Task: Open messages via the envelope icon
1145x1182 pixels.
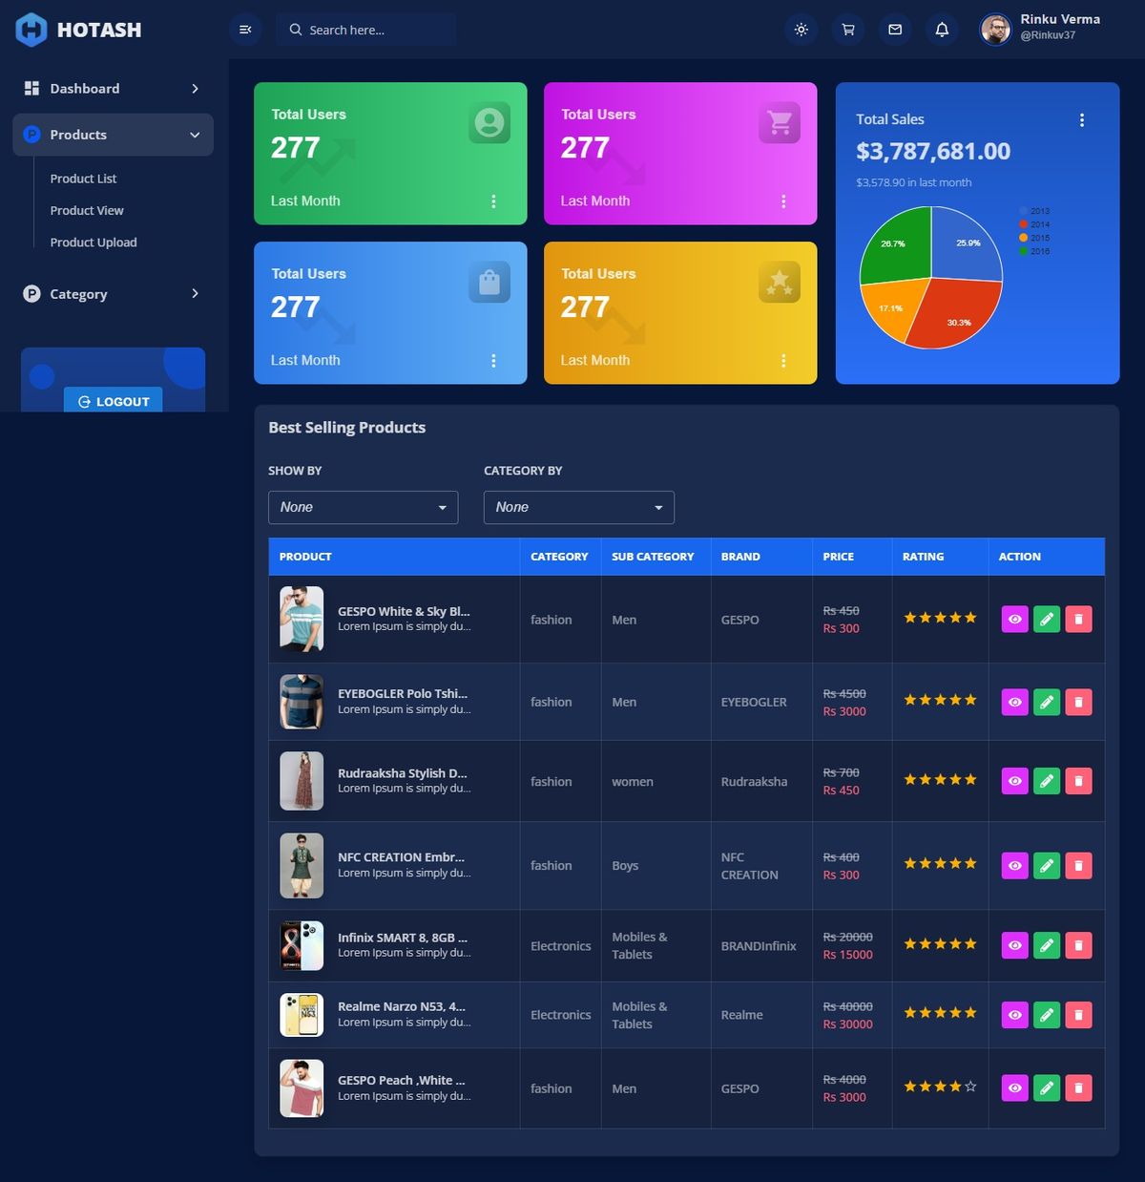Action: 895,30
